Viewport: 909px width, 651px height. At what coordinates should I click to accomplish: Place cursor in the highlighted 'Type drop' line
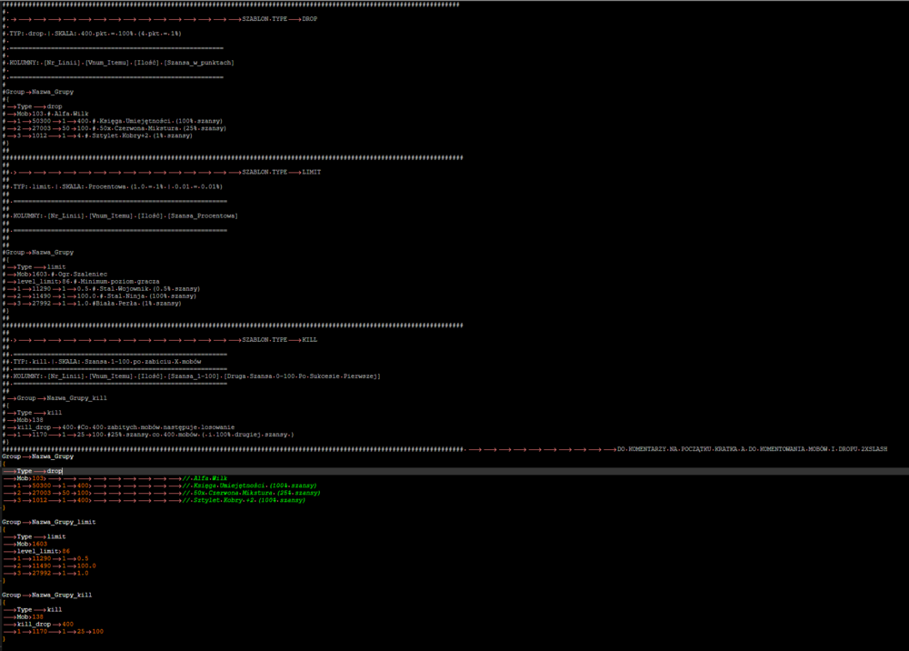tap(454, 471)
